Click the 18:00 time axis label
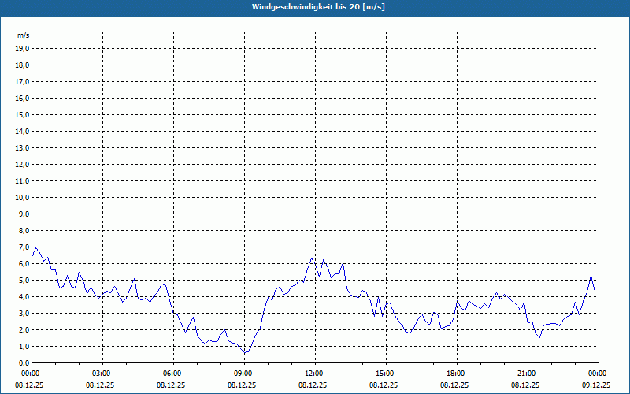 455,373
